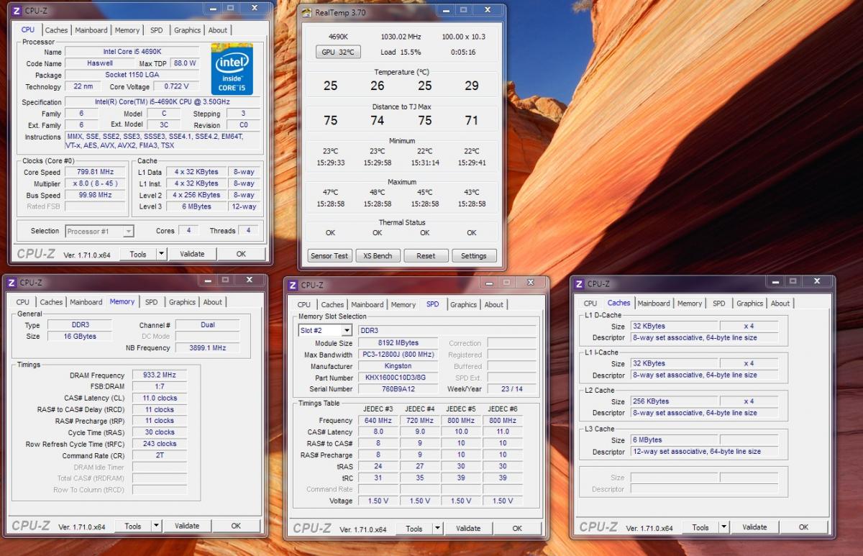863x556 pixels.
Task: Select Mainboard tab in Caches window
Action: tap(654, 303)
